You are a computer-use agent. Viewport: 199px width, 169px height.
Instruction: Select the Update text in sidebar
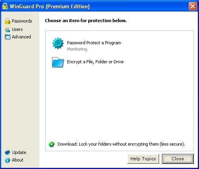[x=19, y=152]
